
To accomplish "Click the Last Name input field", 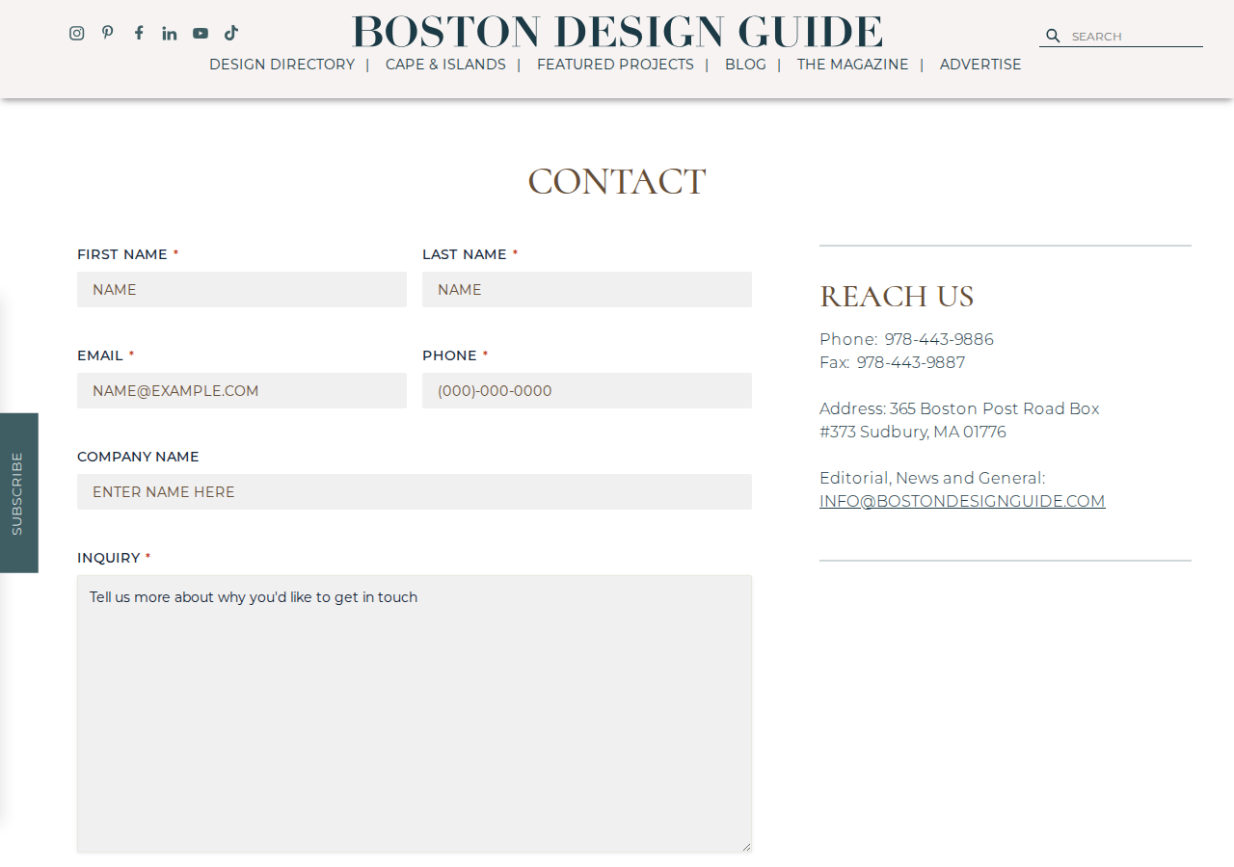I will point(587,289).
